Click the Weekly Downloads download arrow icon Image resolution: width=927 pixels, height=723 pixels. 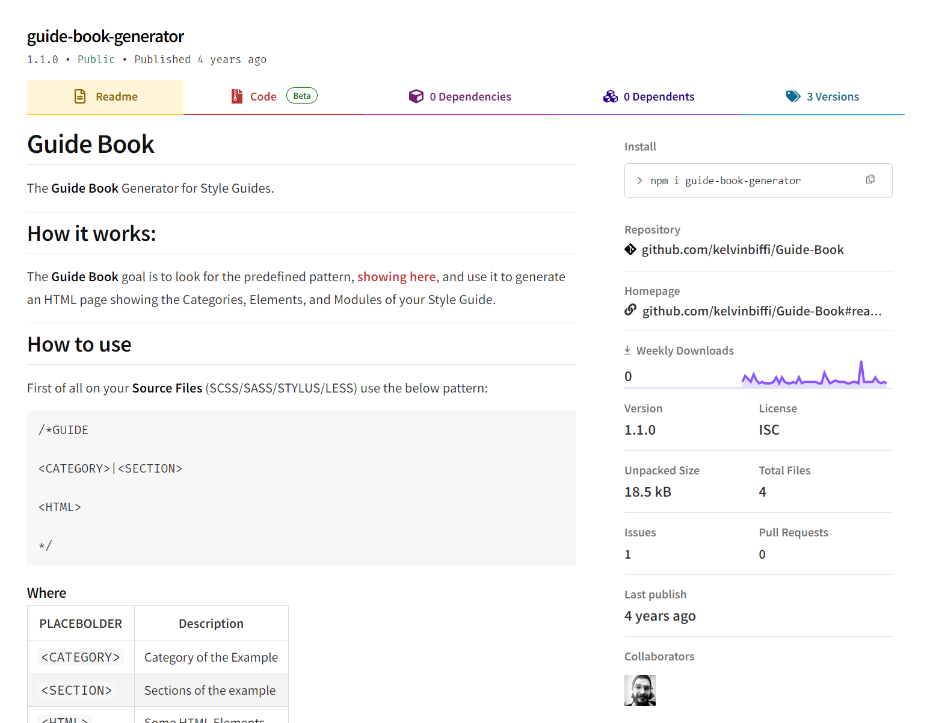[627, 350]
